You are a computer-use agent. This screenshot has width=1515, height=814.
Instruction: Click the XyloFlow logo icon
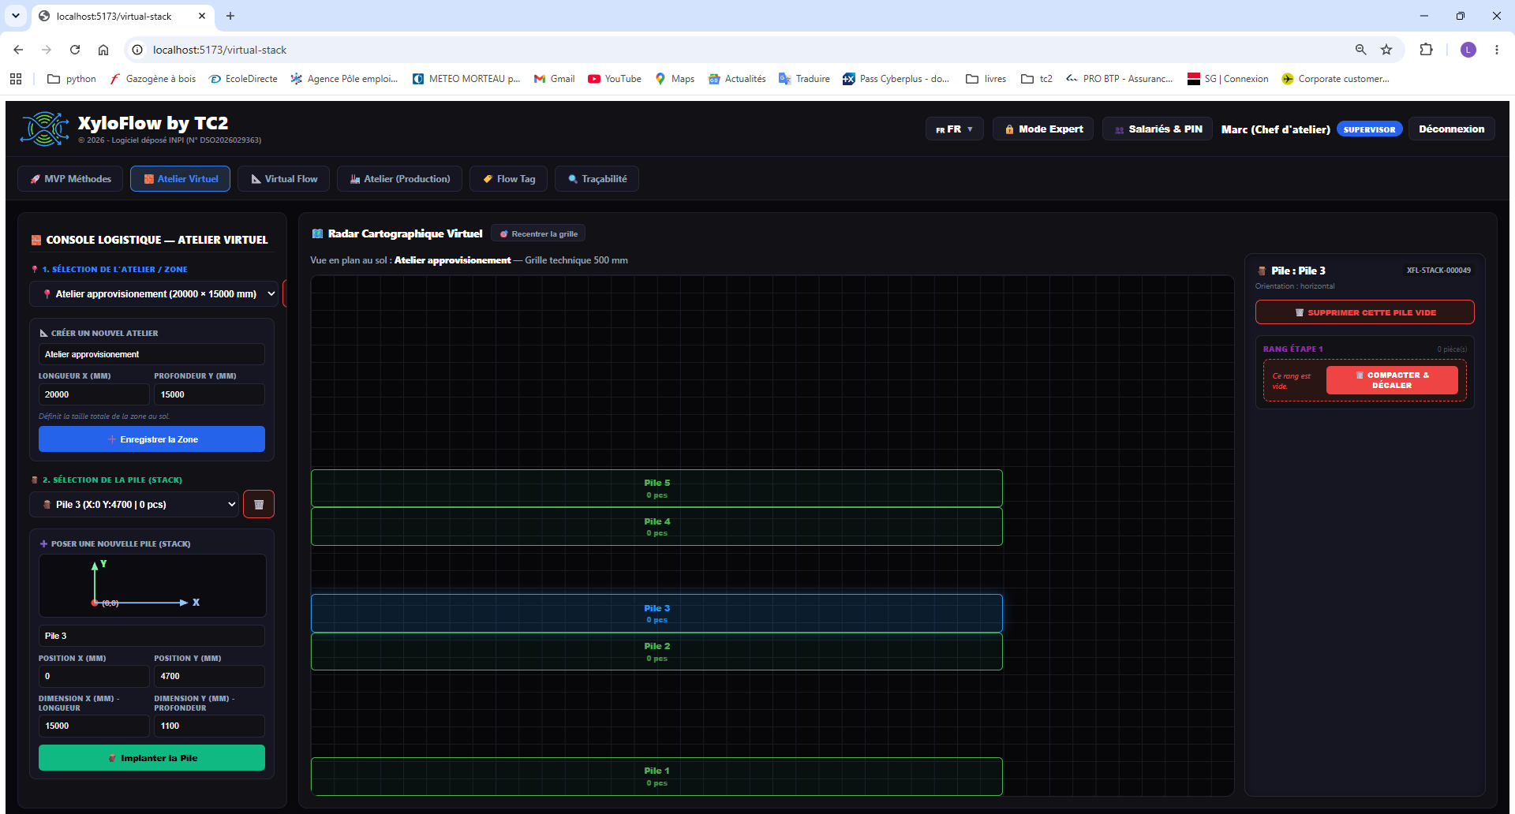pyautogui.click(x=45, y=129)
